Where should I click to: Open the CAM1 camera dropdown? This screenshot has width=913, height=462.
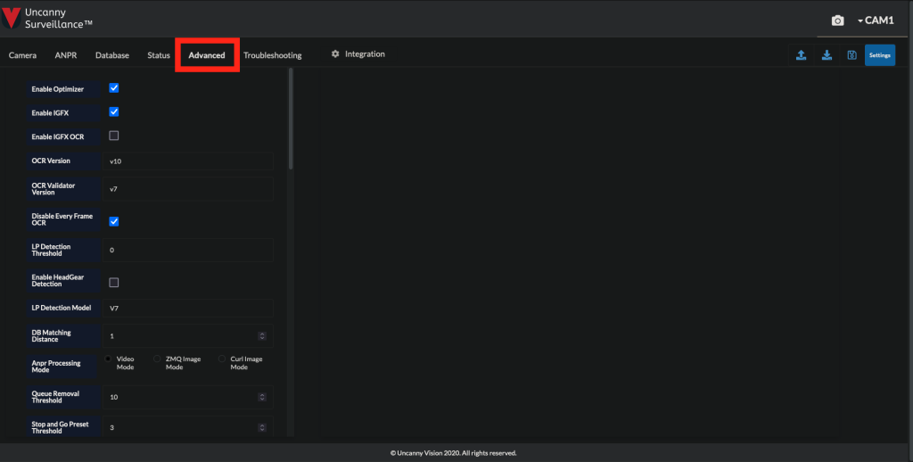click(x=876, y=21)
